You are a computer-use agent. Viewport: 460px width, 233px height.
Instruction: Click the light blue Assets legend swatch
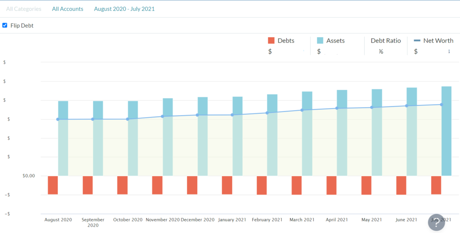coord(320,41)
